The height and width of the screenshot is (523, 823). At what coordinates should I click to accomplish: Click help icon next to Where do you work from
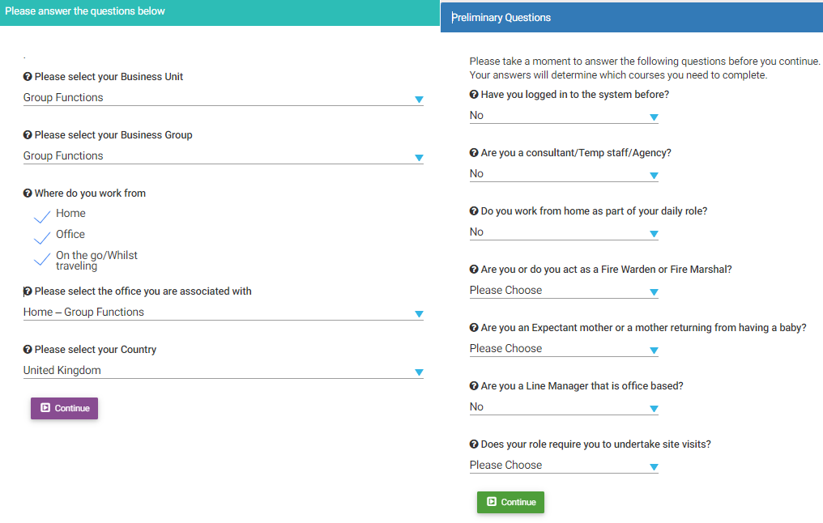pyautogui.click(x=28, y=193)
